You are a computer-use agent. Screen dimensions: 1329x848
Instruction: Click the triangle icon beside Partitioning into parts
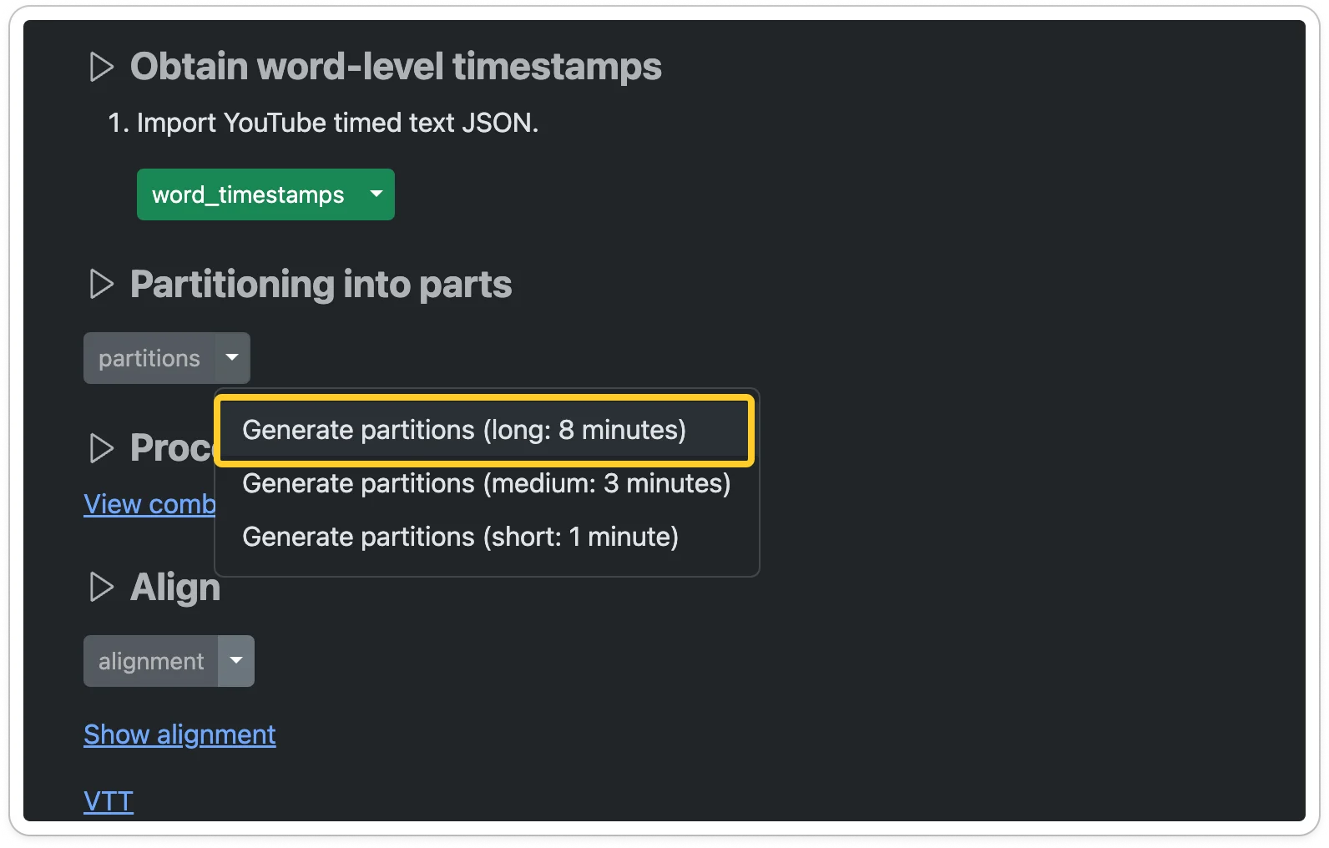point(101,285)
